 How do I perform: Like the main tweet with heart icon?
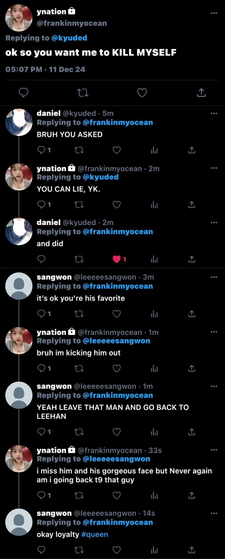tap(142, 93)
